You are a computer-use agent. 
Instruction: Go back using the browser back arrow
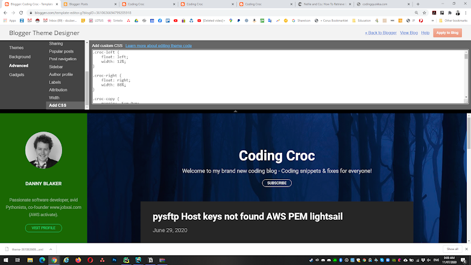click(x=5, y=13)
